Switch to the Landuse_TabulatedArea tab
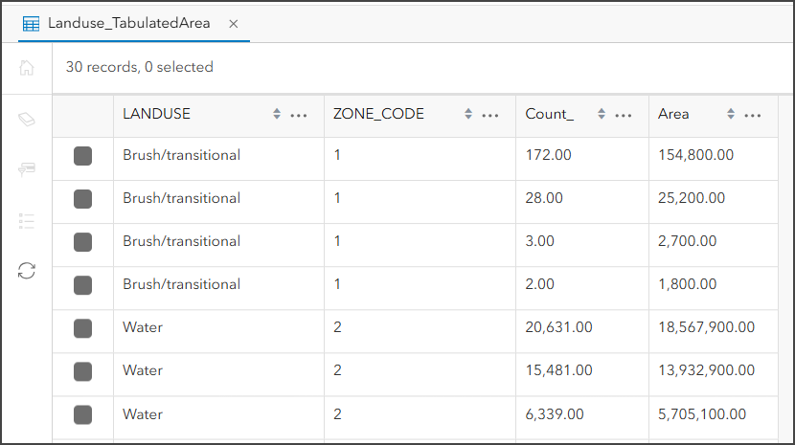Screen dimensions: 795x445 [128, 23]
